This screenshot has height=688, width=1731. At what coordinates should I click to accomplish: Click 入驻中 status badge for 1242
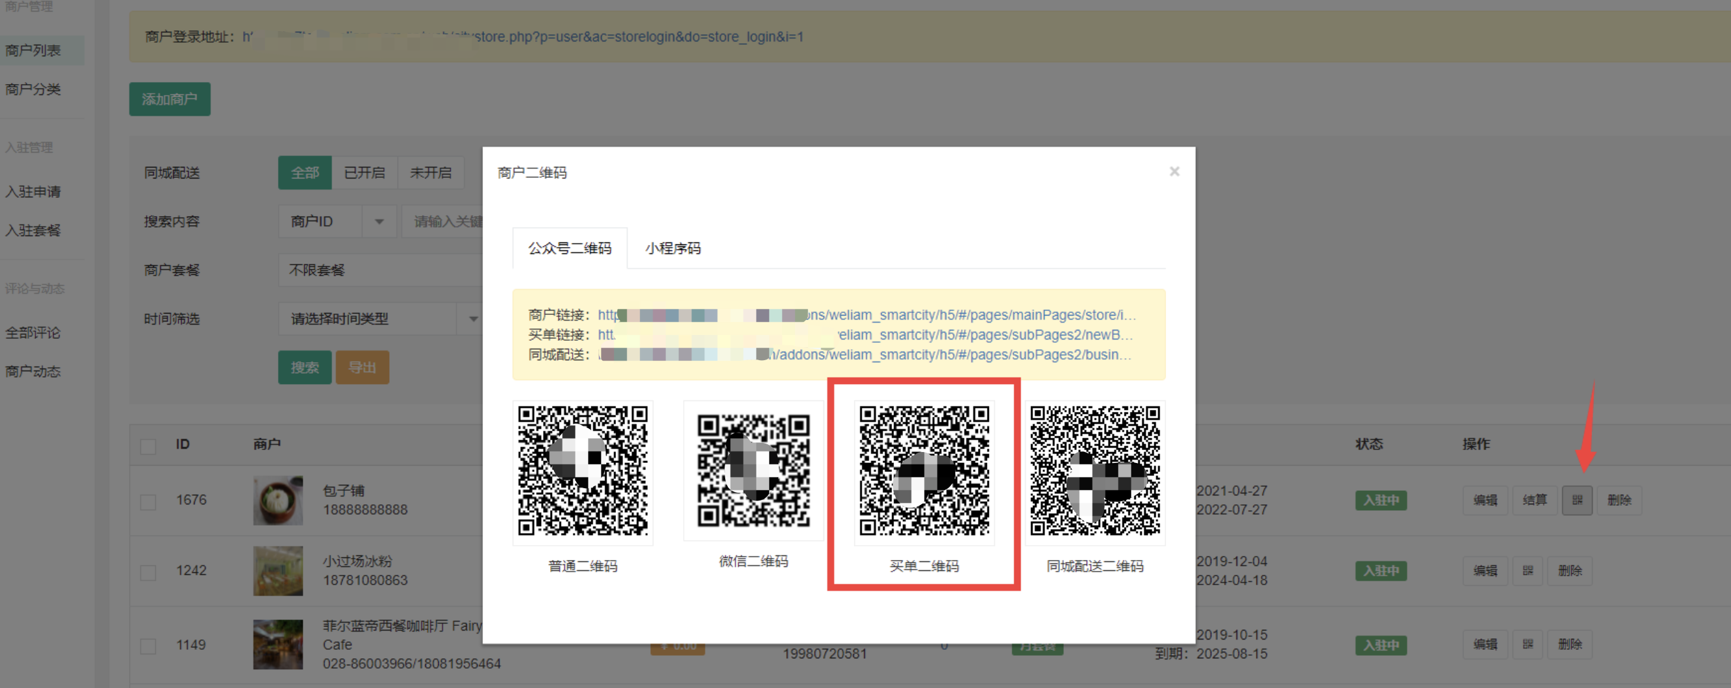(1381, 571)
